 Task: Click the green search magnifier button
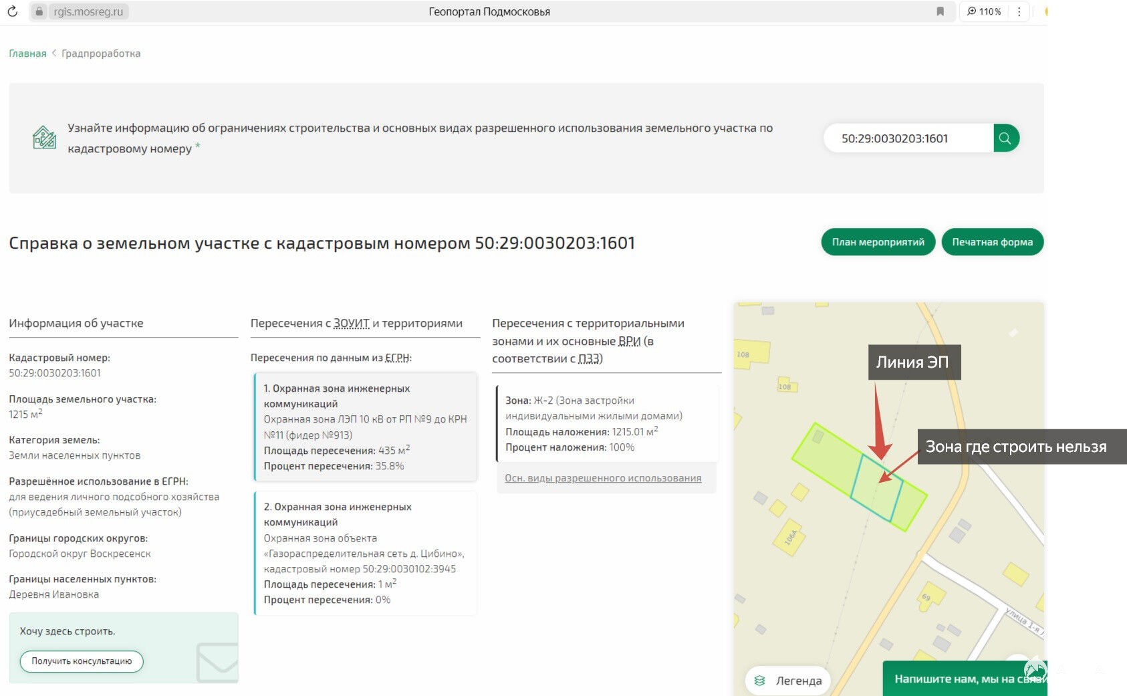1005,138
